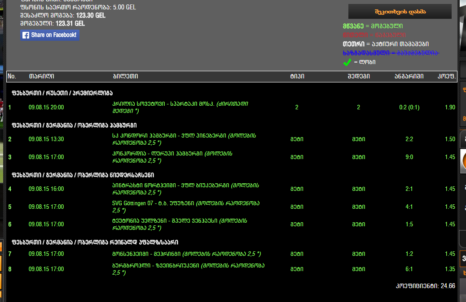Select the ტიპი column header
The height and width of the screenshot is (302, 466).
coord(297,77)
